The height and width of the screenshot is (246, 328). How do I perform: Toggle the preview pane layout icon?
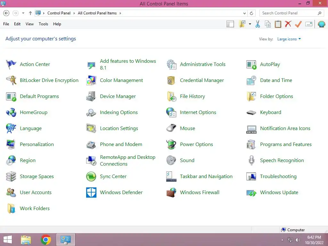[230, 24]
